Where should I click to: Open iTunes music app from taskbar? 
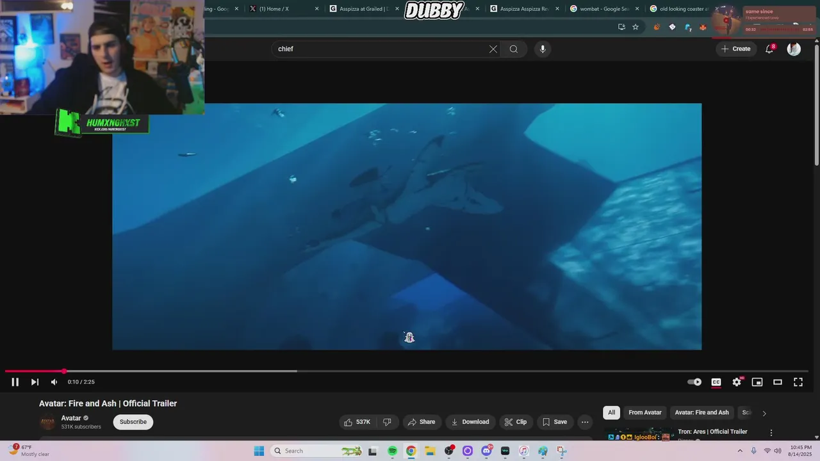pos(523,451)
